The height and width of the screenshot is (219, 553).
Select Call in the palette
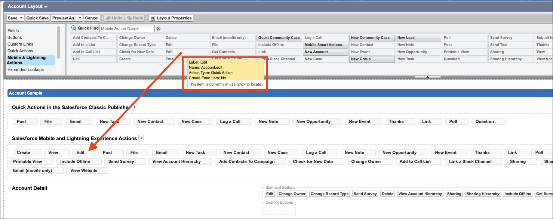click(94, 59)
